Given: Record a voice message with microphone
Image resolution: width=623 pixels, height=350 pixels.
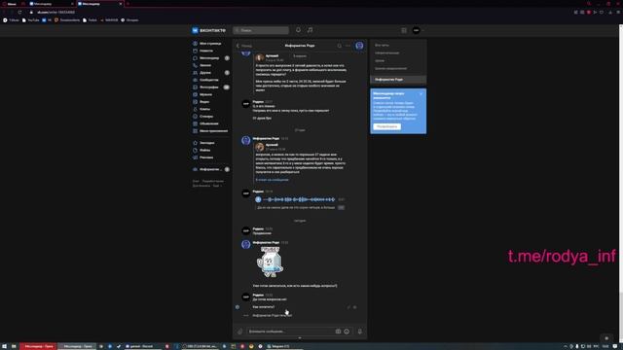Looking at the screenshot, I should tap(360, 332).
